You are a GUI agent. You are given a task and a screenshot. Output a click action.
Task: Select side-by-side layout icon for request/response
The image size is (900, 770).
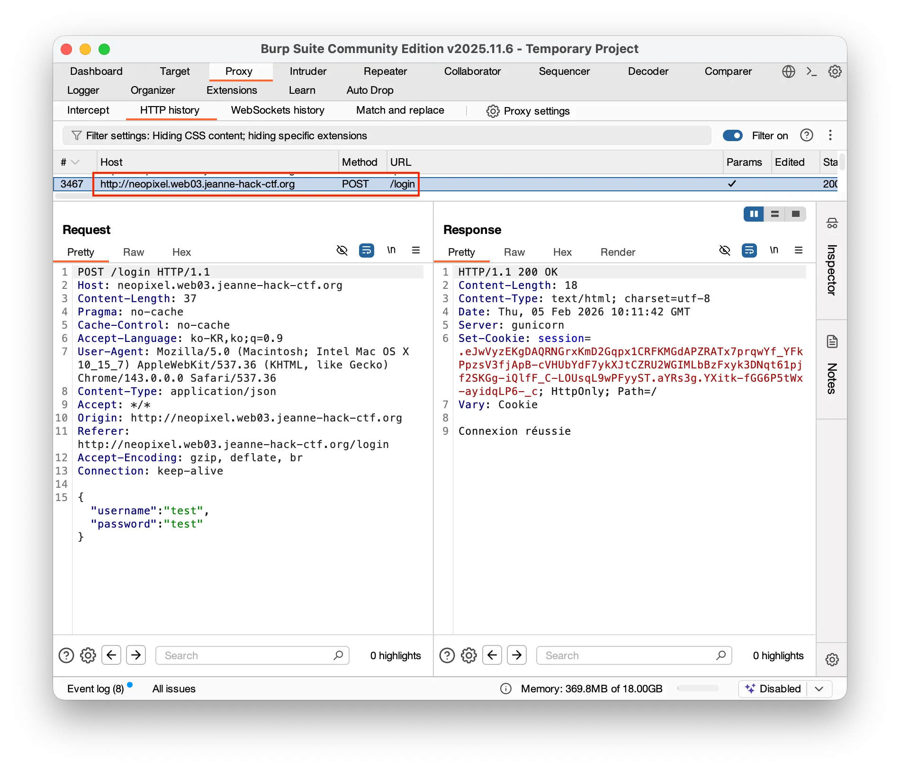[x=754, y=214]
